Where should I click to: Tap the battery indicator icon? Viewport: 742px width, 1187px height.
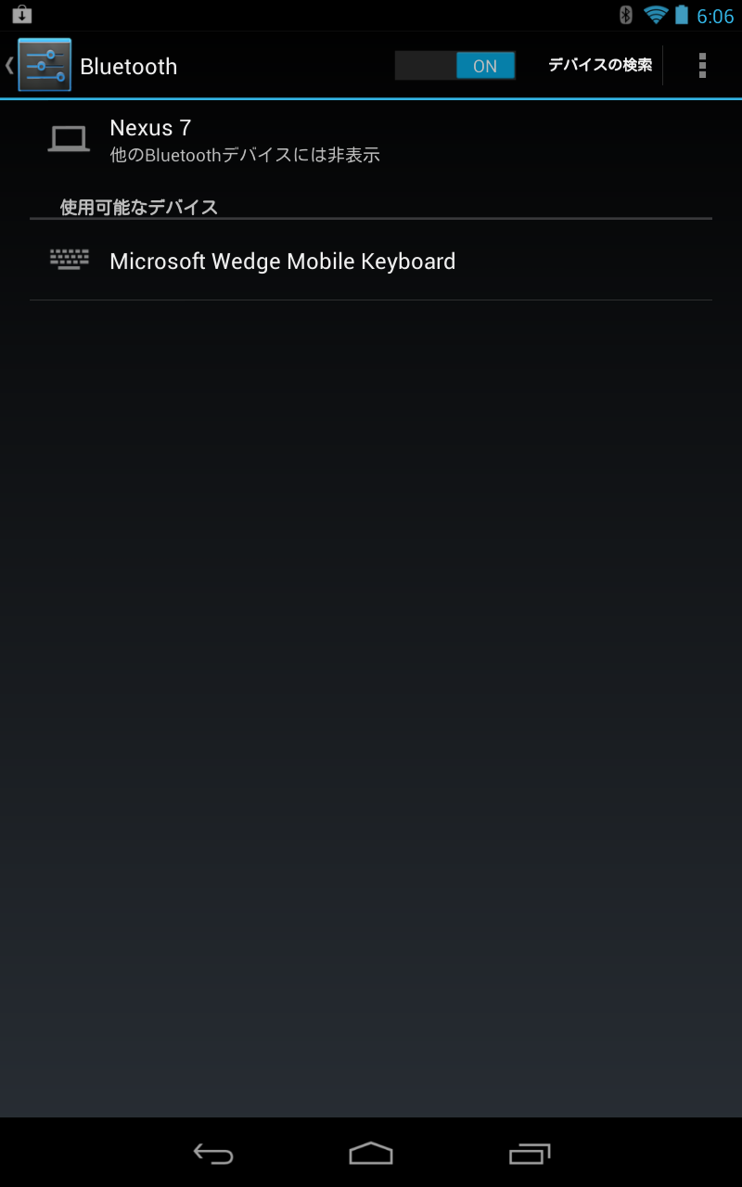click(x=682, y=15)
